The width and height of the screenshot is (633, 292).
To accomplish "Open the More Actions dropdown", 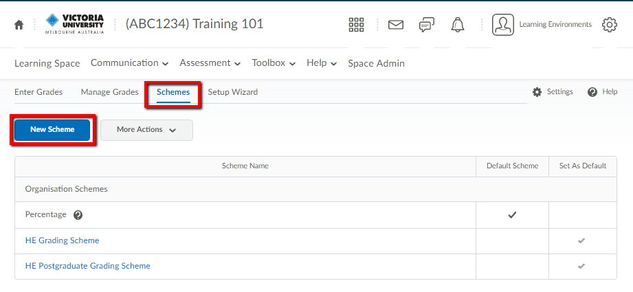I will pos(146,130).
